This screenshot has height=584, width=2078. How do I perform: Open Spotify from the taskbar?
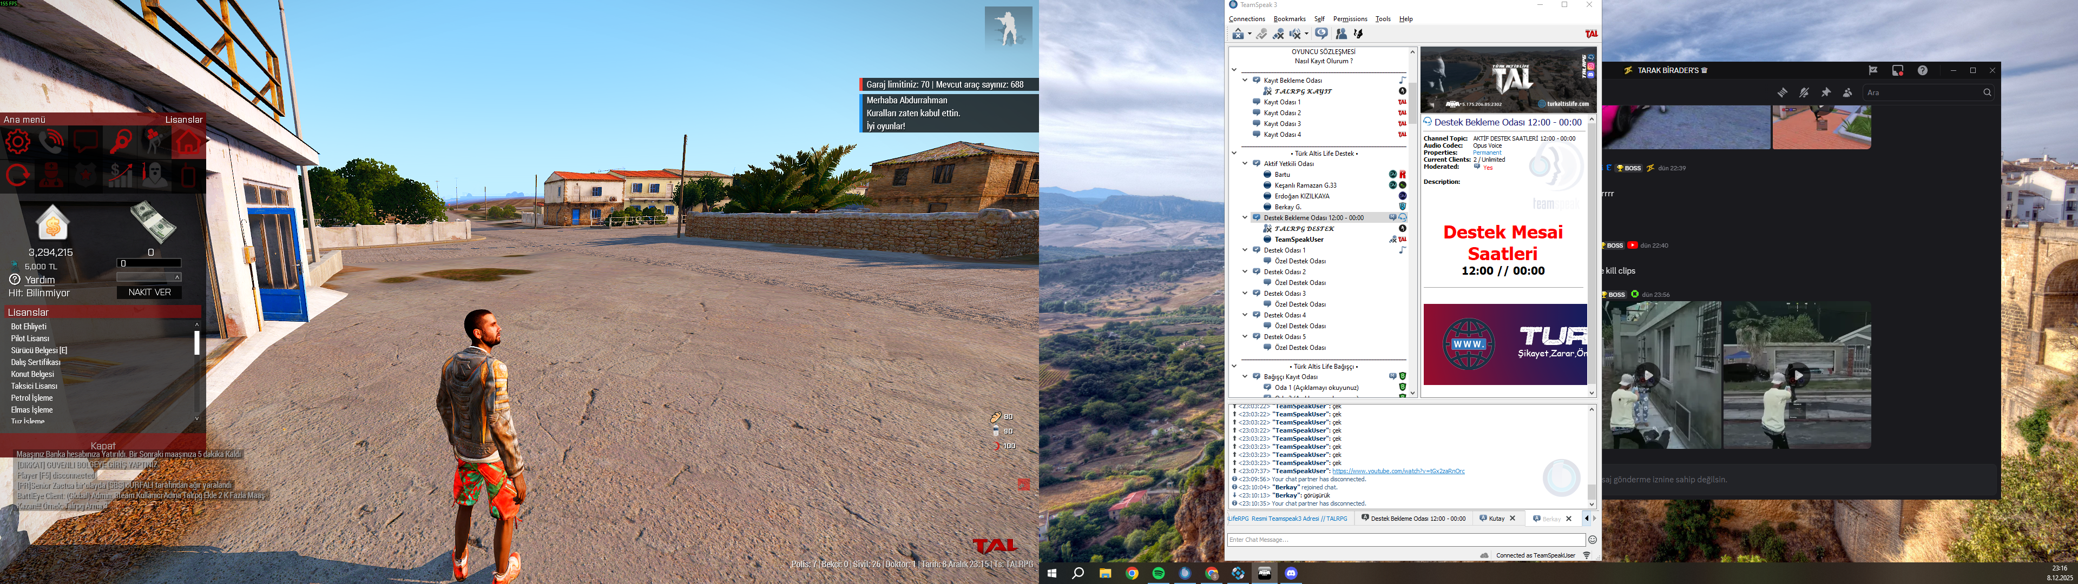(x=1159, y=574)
